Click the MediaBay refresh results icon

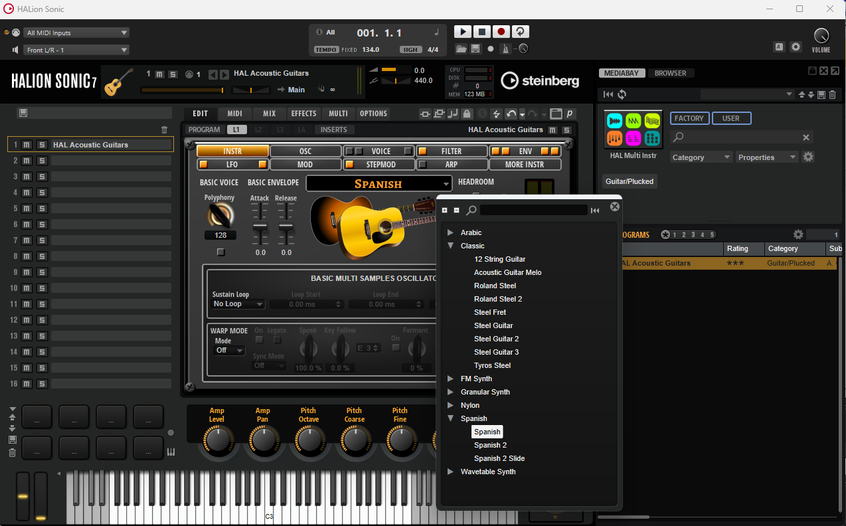click(x=622, y=94)
